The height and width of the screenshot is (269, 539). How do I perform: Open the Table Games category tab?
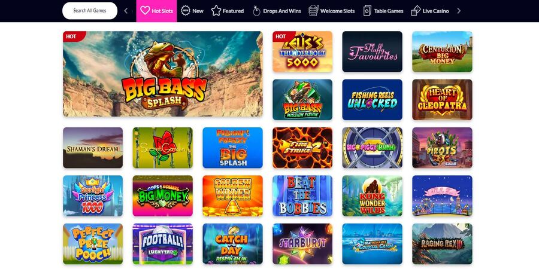click(383, 11)
